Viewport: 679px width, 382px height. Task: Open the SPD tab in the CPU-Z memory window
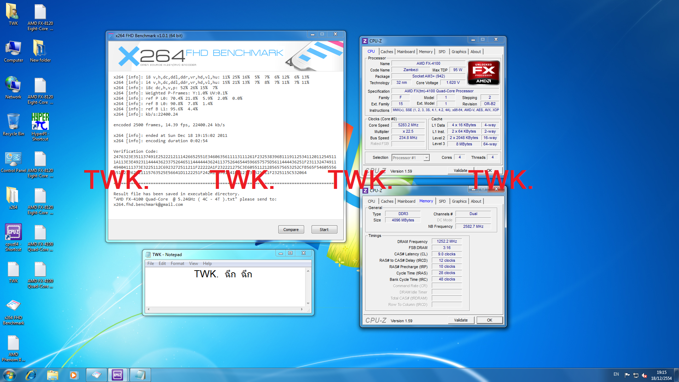[442, 201]
